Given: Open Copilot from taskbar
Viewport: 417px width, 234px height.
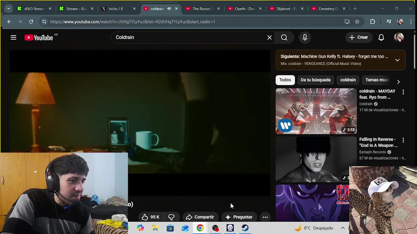Looking at the screenshot, I should coord(140,228).
